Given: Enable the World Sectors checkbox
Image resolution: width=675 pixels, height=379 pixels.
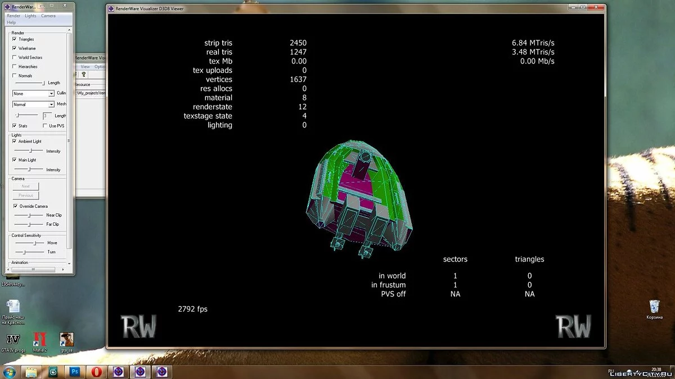Looking at the screenshot, I should [15, 57].
